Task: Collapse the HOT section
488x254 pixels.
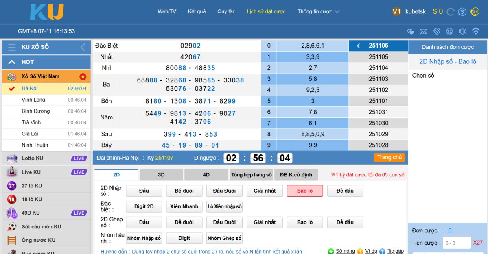Action: point(12,62)
